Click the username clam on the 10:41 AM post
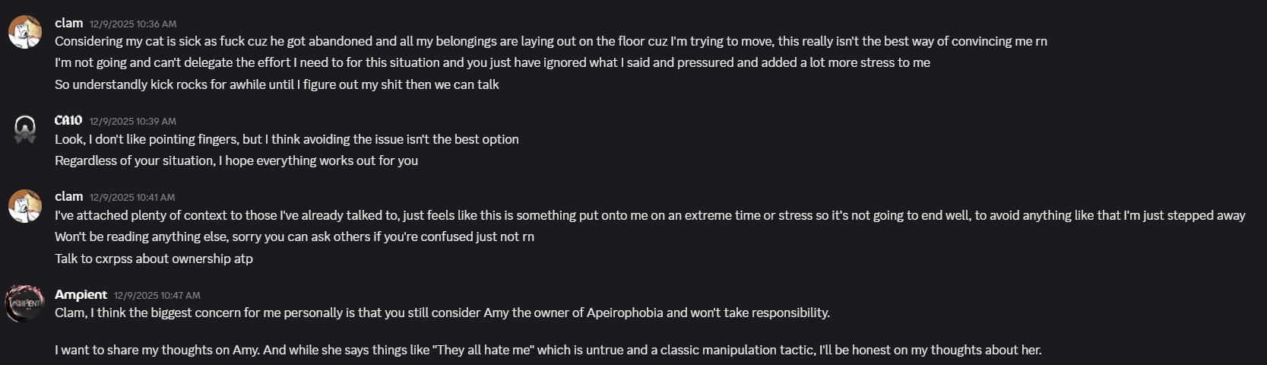Viewport: 1267px width, 365px height. coord(68,196)
